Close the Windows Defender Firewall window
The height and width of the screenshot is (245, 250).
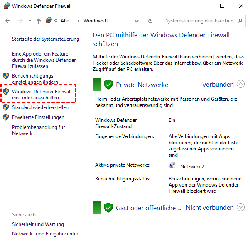coord(241,6)
